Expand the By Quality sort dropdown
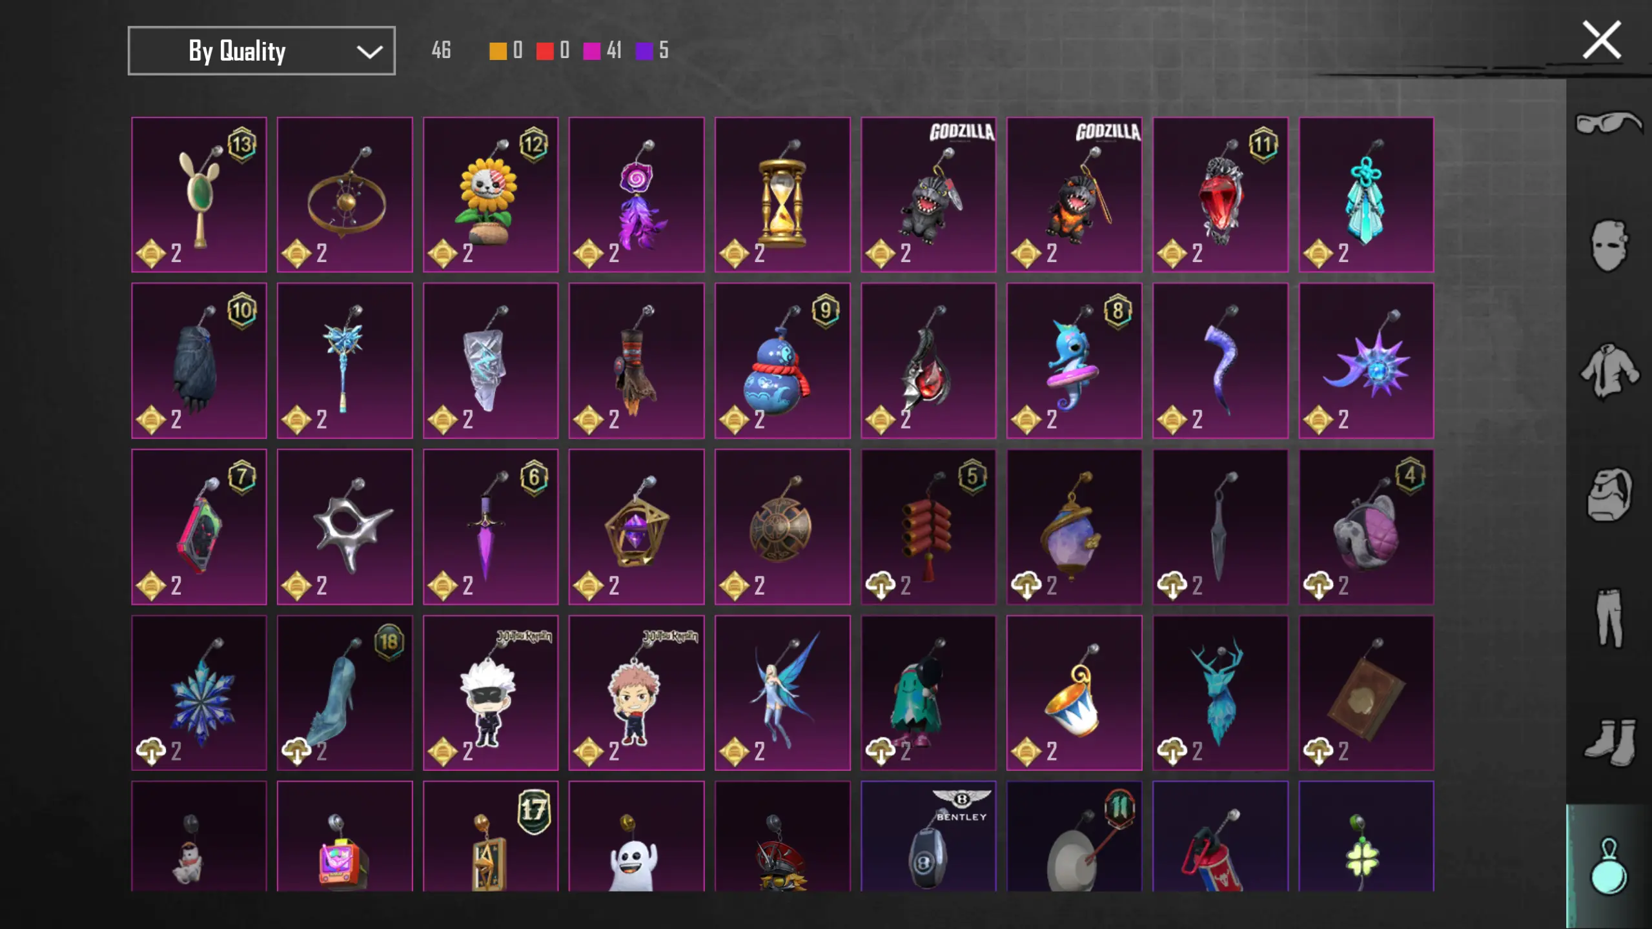 [261, 50]
